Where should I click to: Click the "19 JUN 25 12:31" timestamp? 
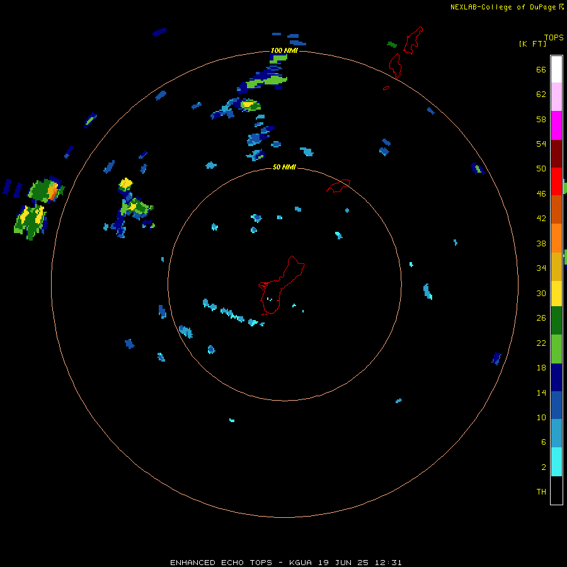[360, 563]
